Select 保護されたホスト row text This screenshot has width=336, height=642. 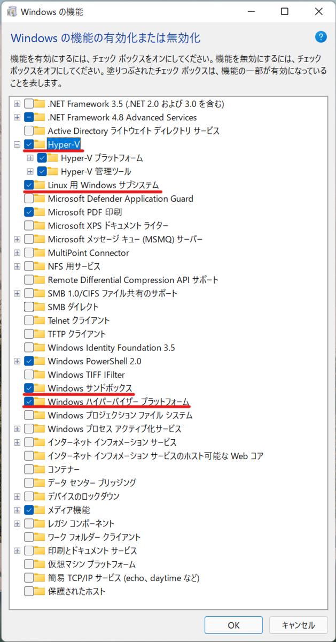pos(76,591)
